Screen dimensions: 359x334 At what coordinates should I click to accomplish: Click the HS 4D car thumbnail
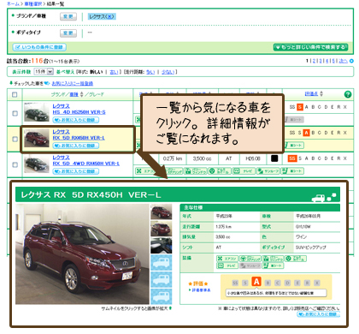pyautogui.click(x=37, y=112)
